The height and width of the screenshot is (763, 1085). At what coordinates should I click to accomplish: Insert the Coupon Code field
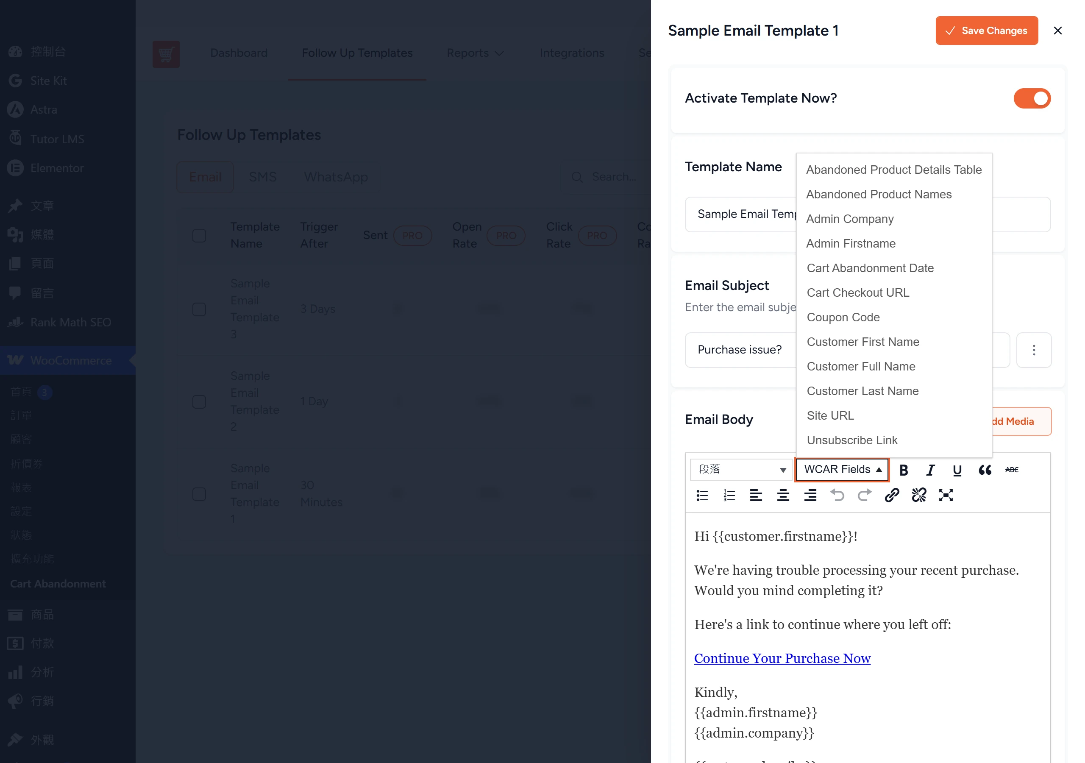893,317
